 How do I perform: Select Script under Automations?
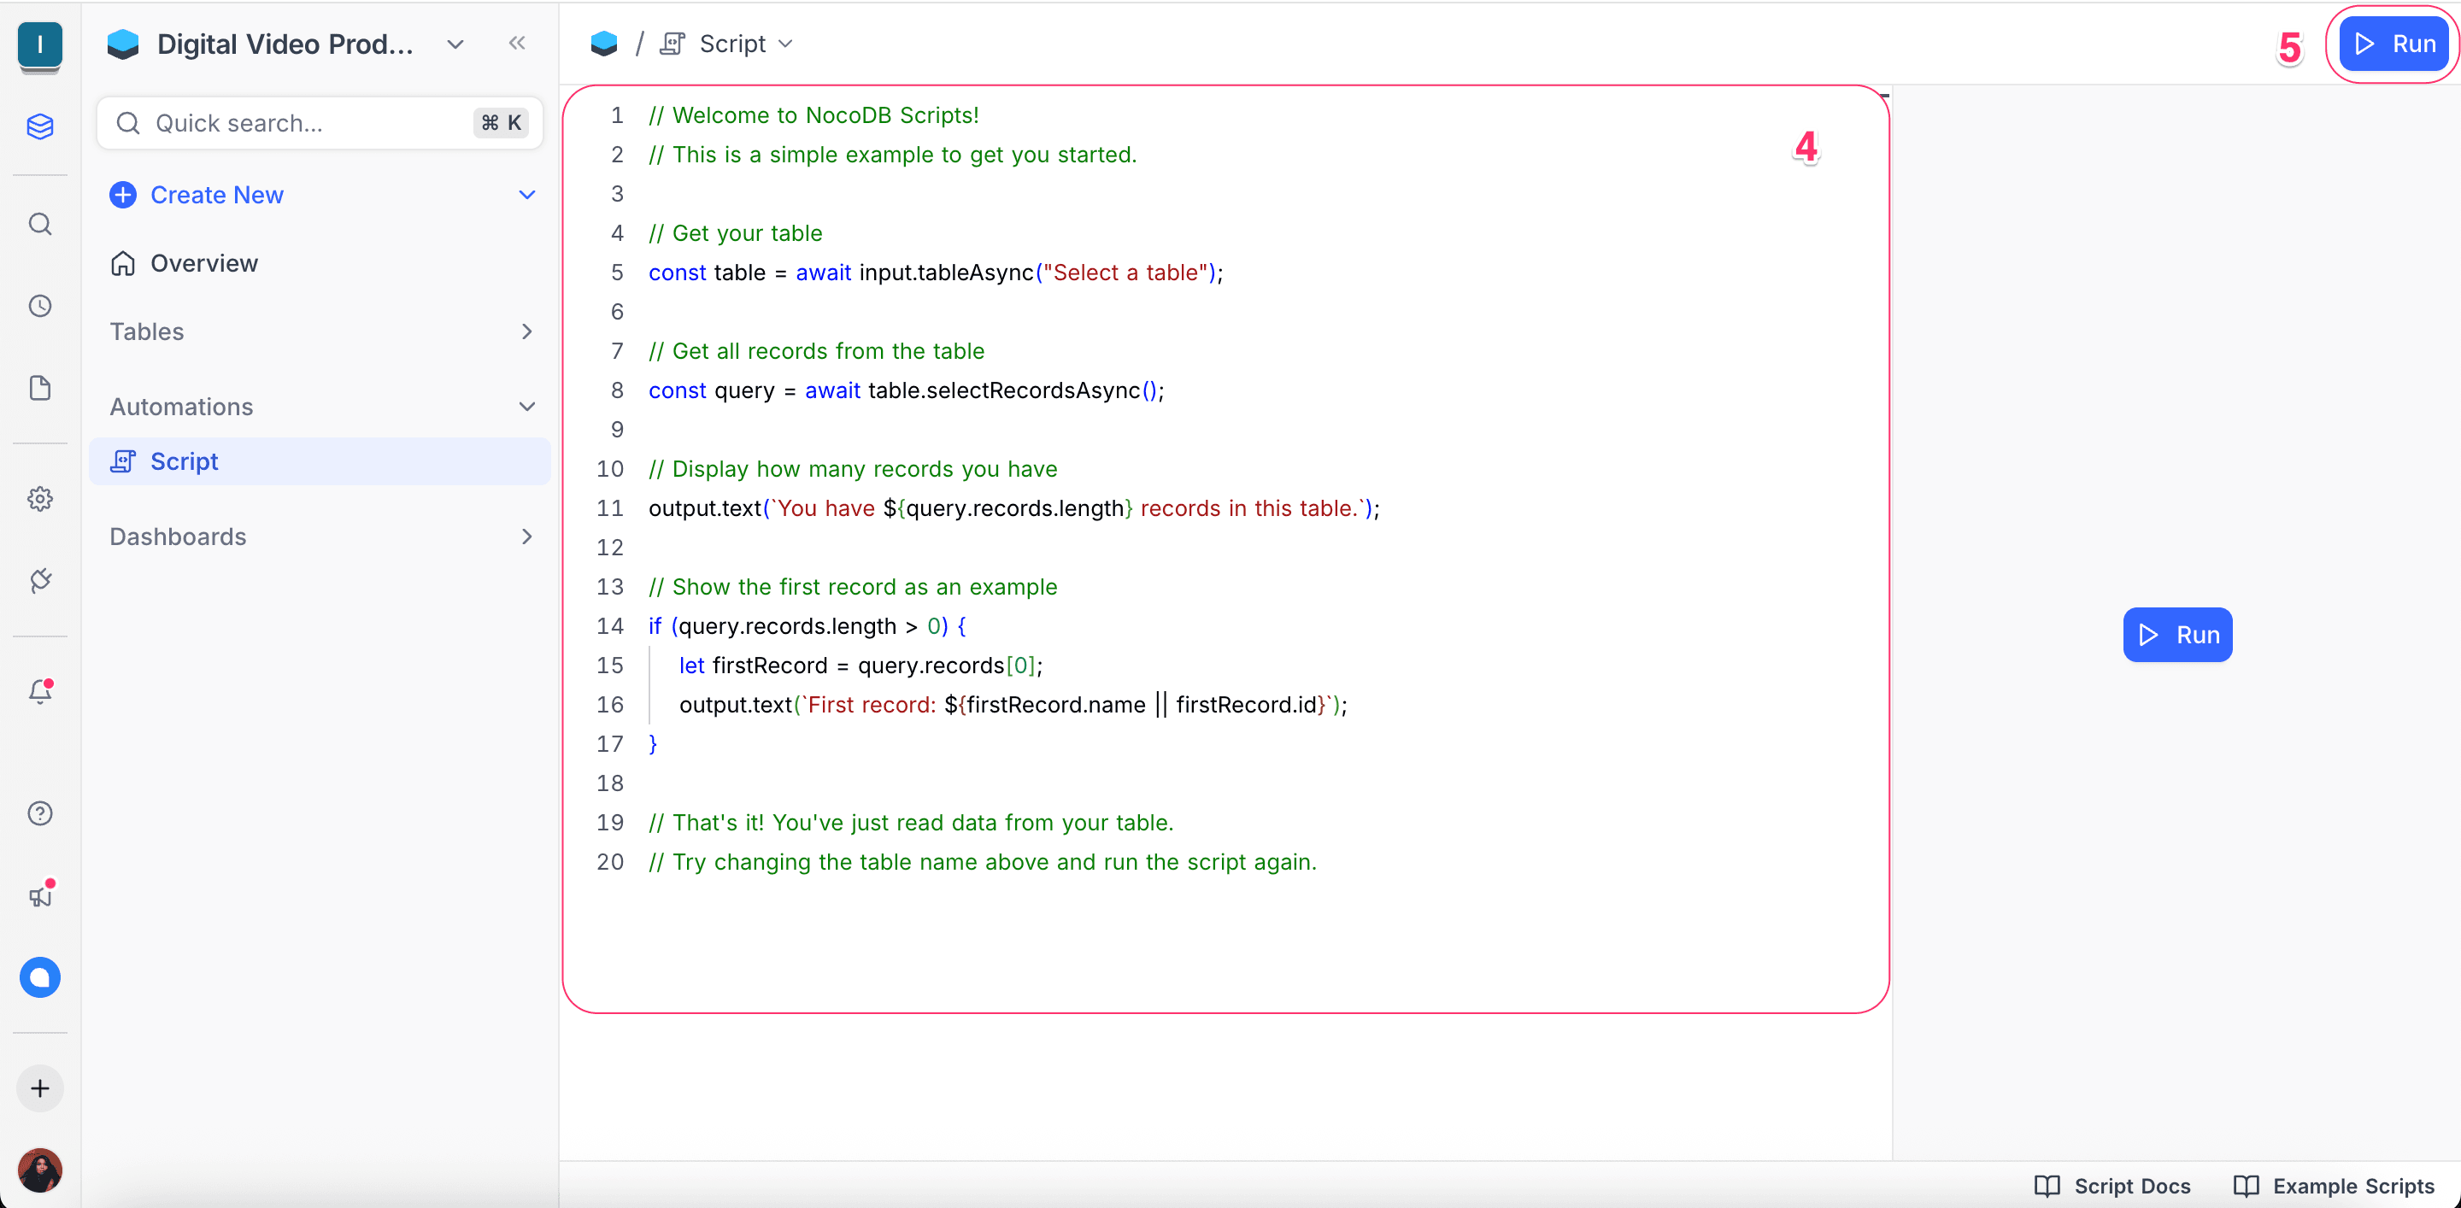coord(184,461)
